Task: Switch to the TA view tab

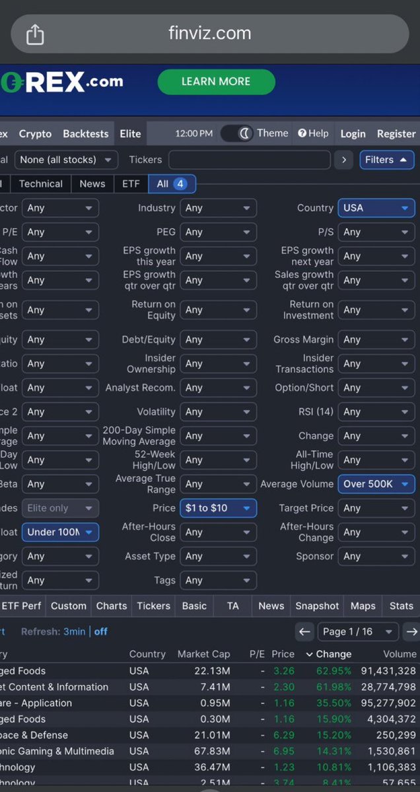Action: point(233,606)
